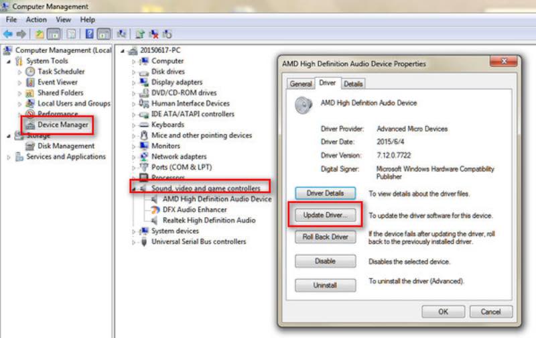Select Sound, video and game controllers
This screenshot has height=338, width=536.
[206, 188]
